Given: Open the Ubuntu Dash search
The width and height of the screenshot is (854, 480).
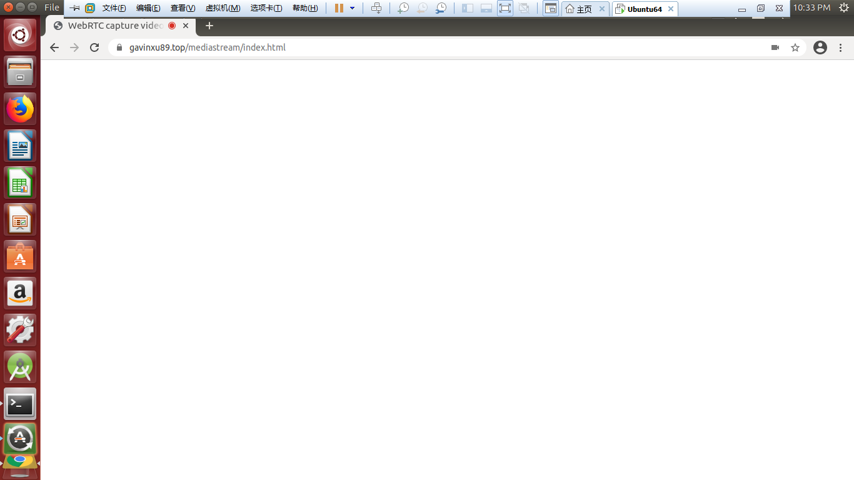Looking at the screenshot, I should tap(21, 35).
